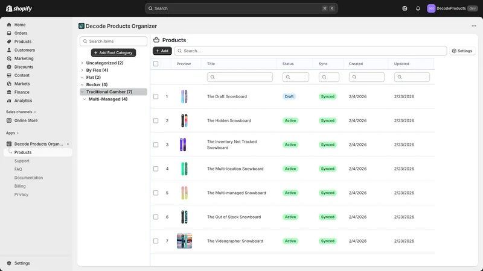483x271 pixels.
Task: Open the three-dot more actions menu
Action: pos(474,26)
